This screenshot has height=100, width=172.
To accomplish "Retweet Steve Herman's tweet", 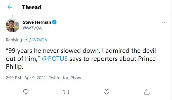I will pyautogui.click(x=66, y=92).
